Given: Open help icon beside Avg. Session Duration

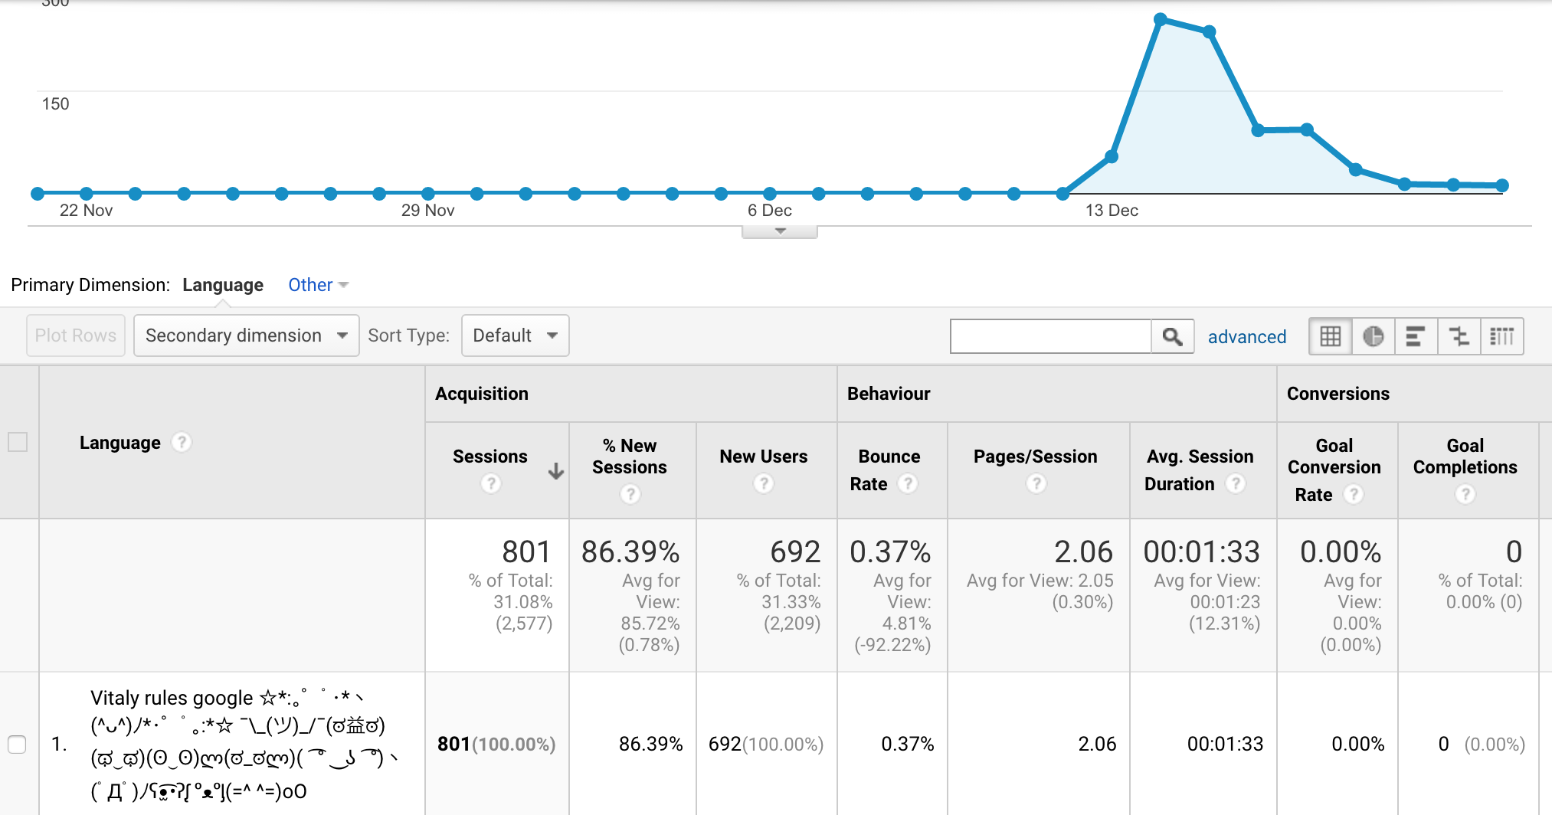Looking at the screenshot, I should [1236, 483].
